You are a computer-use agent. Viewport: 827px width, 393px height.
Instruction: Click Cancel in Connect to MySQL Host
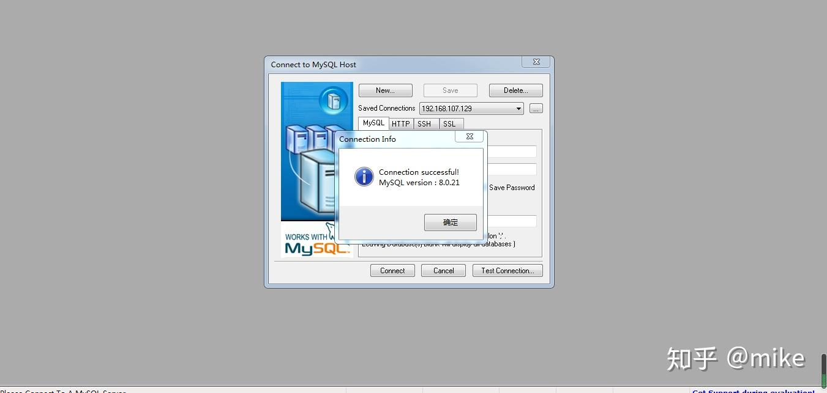point(443,271)
